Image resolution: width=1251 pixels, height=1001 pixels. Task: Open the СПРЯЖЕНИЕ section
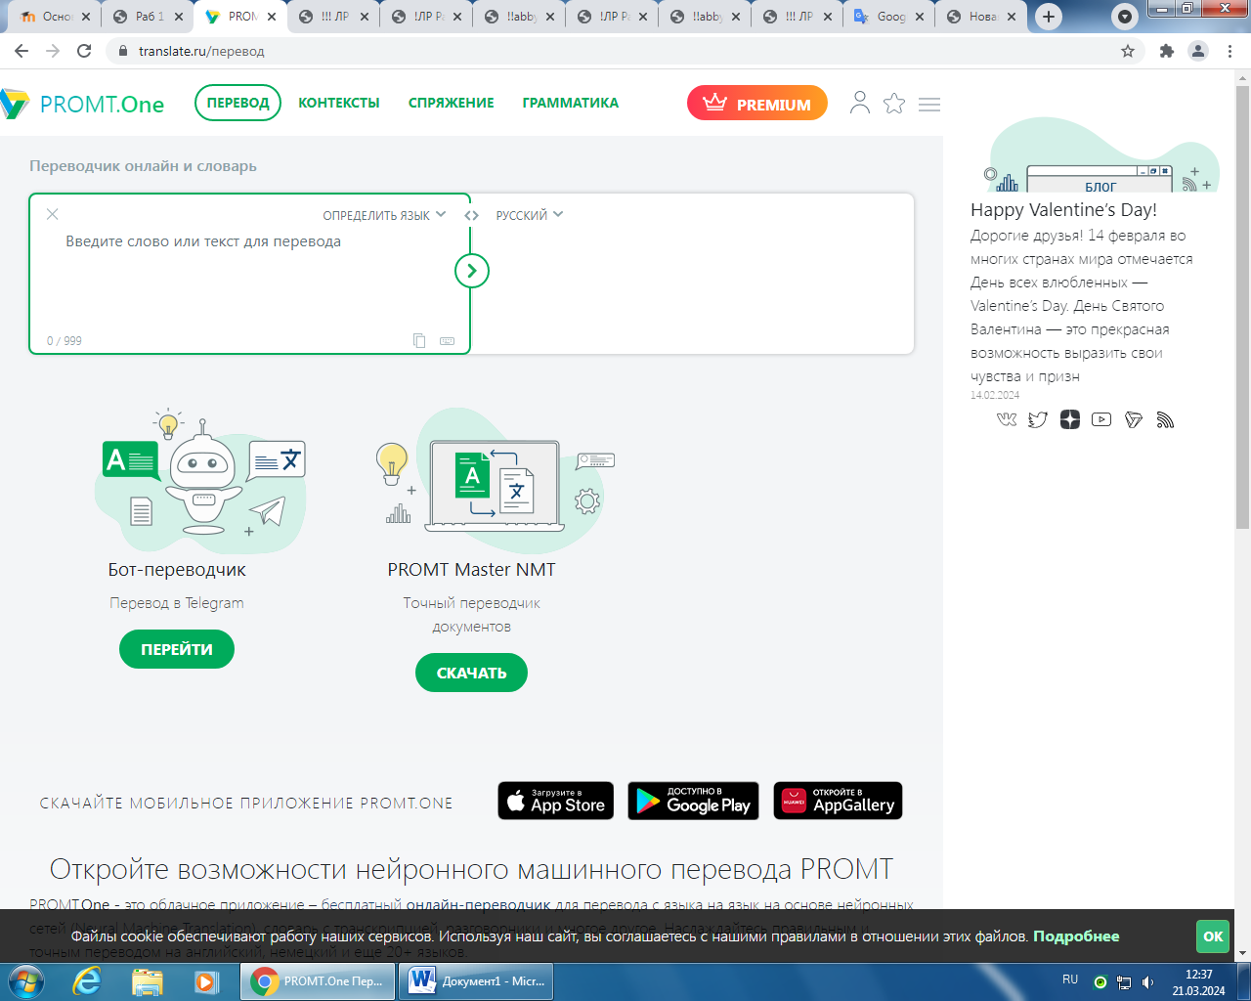tap(452, 103)
